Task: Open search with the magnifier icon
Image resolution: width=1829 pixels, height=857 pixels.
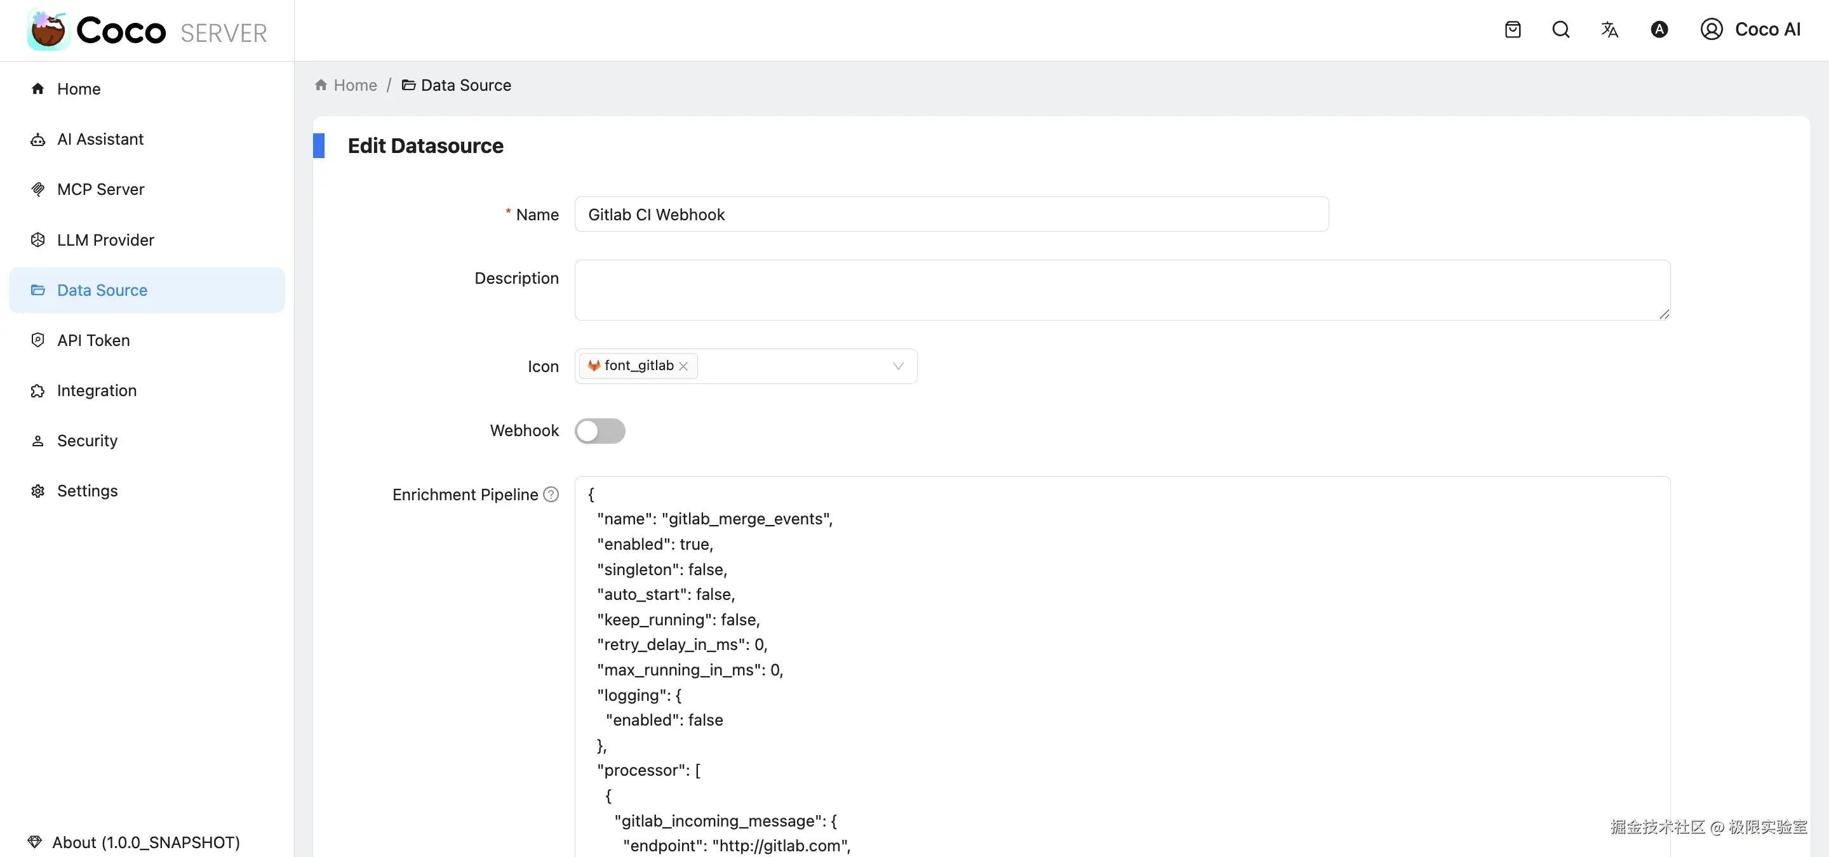Action: click(1560, 29)
